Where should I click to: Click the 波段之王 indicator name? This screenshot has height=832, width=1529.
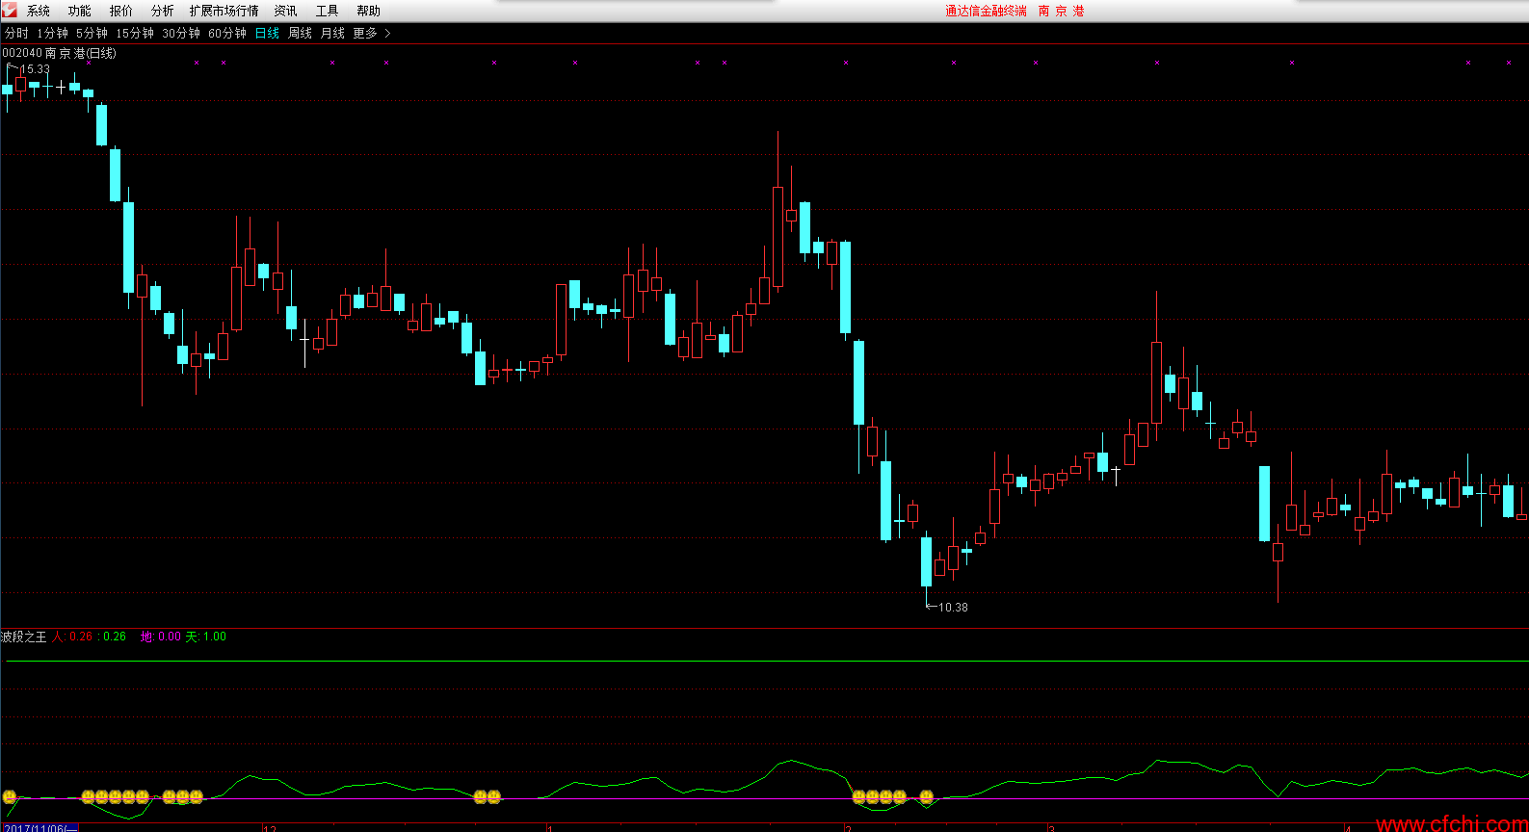click(x=23, y=637)
